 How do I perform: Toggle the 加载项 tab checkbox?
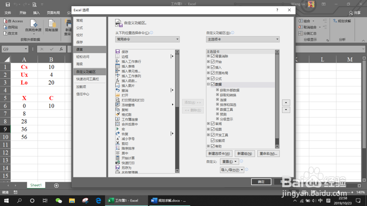(x=212, y=140)
